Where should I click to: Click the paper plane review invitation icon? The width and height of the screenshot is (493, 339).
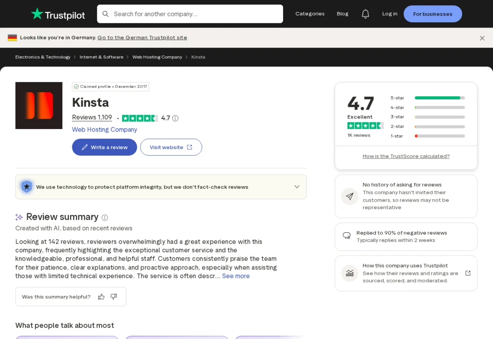click(350, 196)
